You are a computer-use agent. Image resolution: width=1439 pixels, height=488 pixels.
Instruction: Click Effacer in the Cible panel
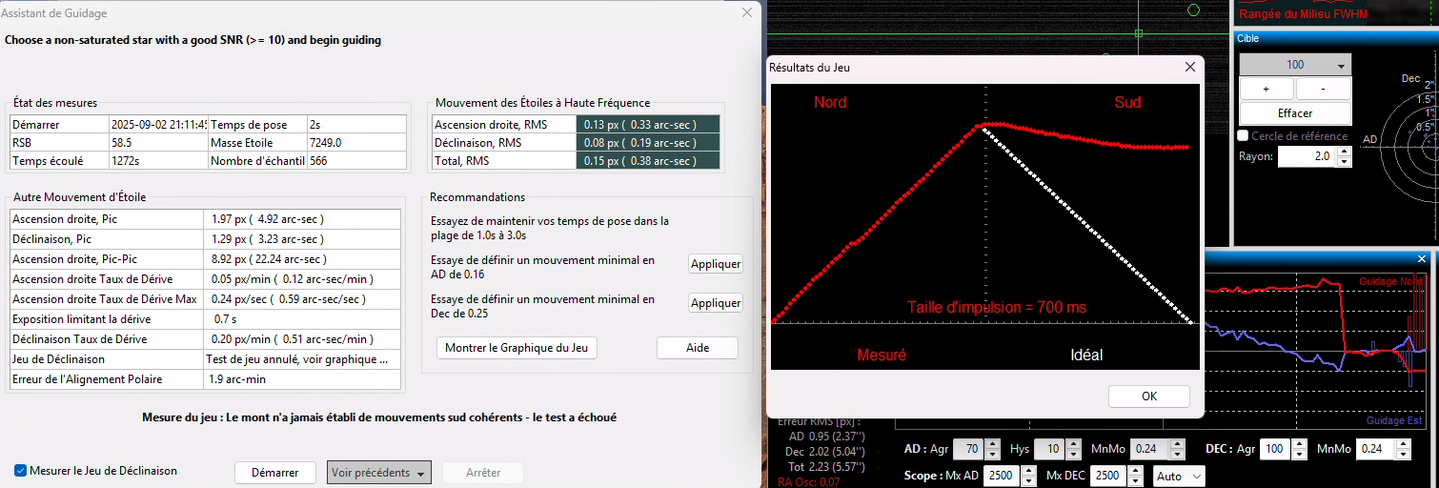coord(1295,112)
